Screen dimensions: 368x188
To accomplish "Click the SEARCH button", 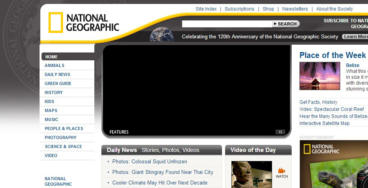I will (x=286, y=24).
